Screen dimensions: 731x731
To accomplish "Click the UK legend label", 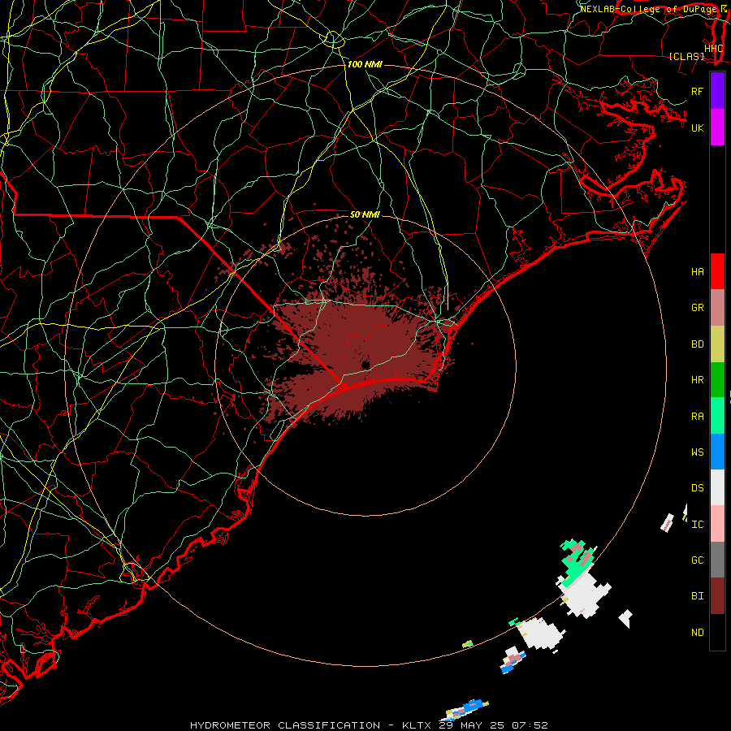I will pyautogui.click(x=697, y=128).
